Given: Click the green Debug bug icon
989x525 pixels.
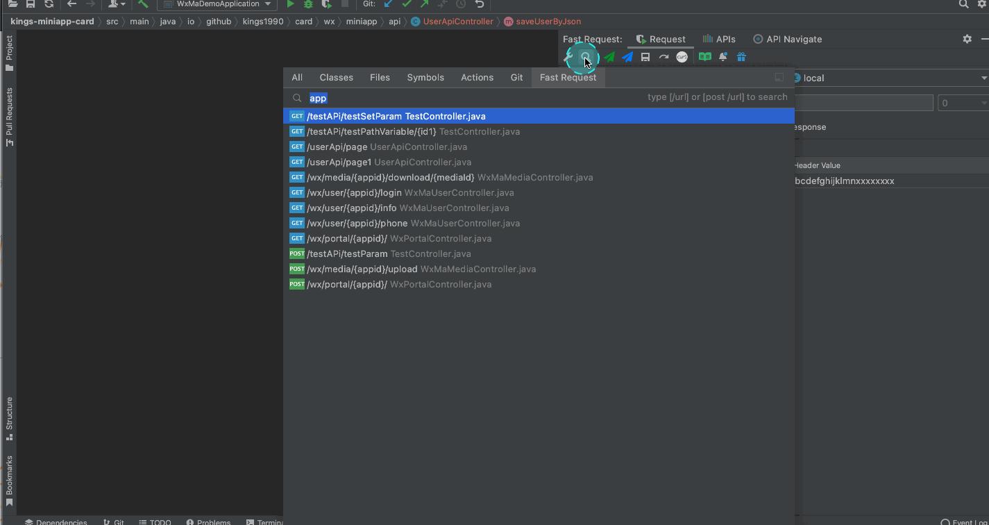Looking at the screenshot, I should pyautogui.click(x=308, y=4).
